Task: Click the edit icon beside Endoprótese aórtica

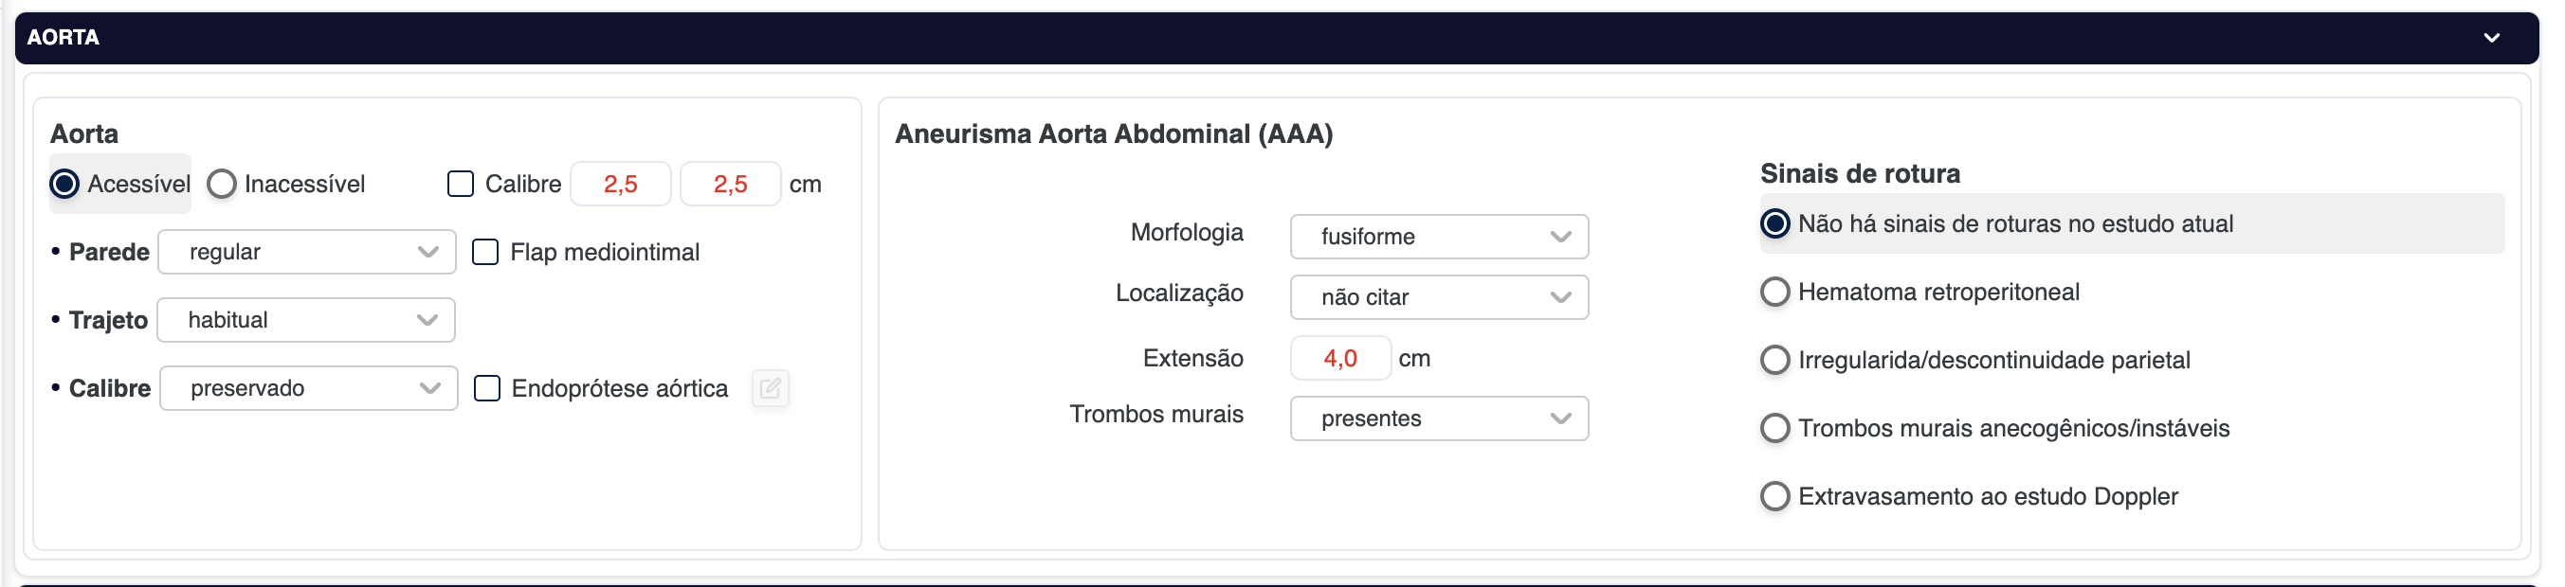Action: click(770, 389)
